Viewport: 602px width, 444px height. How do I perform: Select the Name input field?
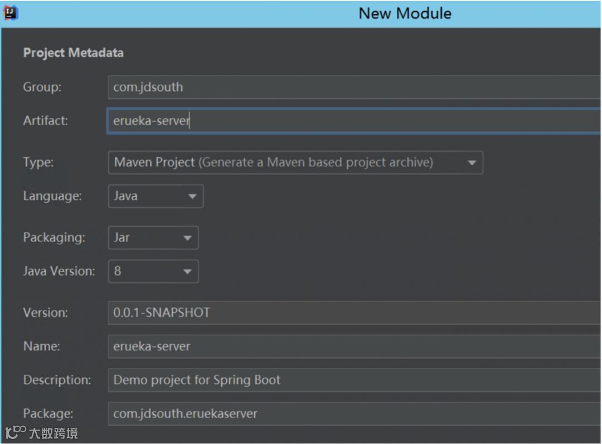tap(354, 346)
